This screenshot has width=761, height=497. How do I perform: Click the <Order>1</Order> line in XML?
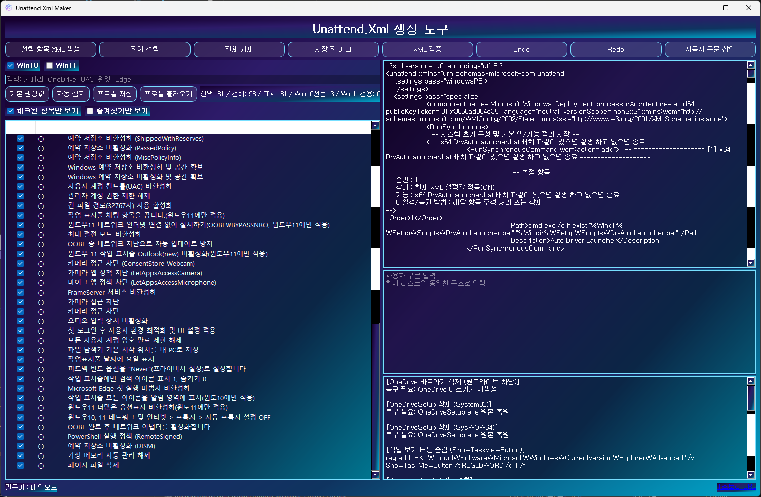point(414,218)
